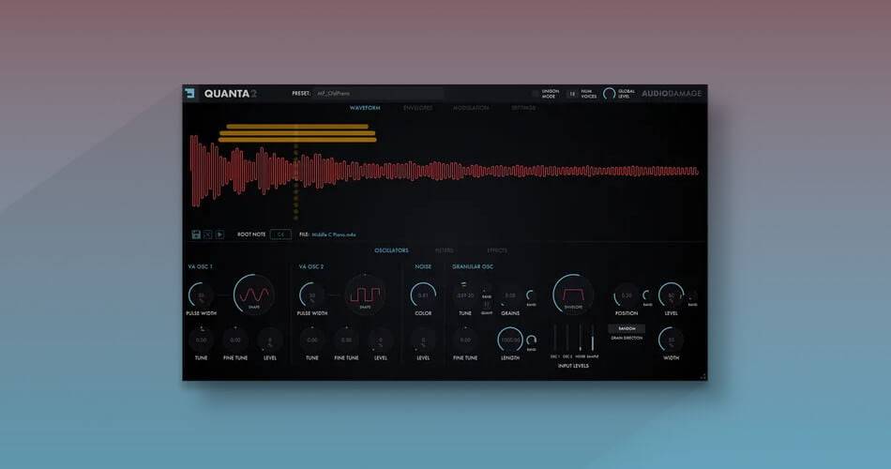The height and width of the screenshot is (469, 891).
Task: Click the Level Rand mini knob
Action: 692,295
